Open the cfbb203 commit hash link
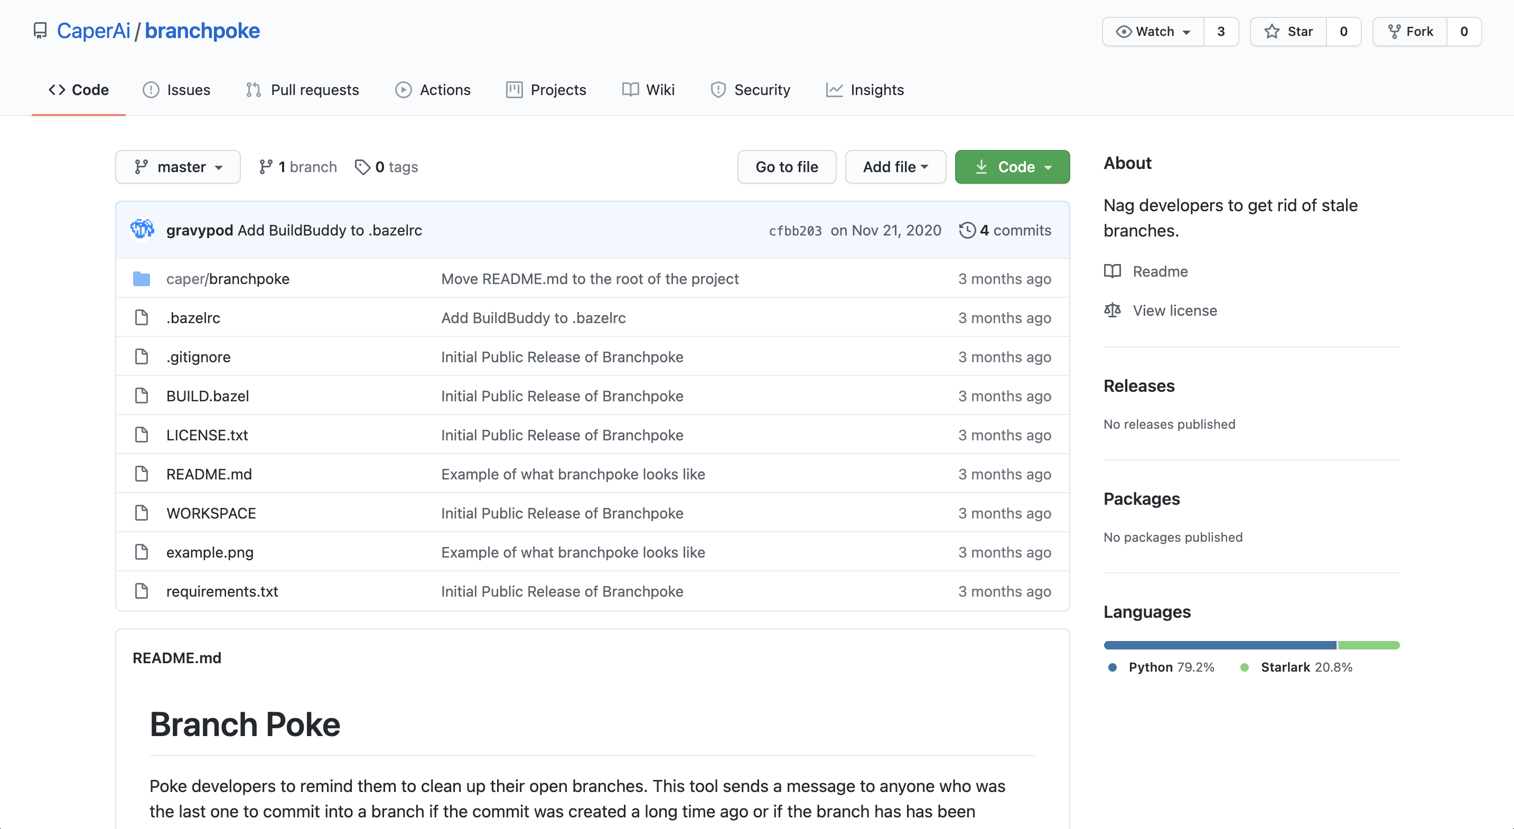The height and width of the screenshot is (829, 1514). tap(795, 230)
